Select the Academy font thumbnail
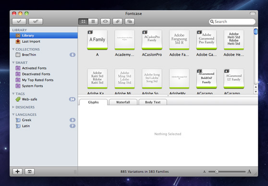The image size is (268, 186). coord(124,40)
